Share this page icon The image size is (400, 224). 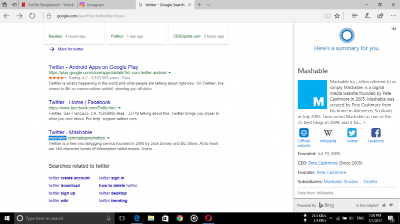pyautogui.click(x=380, y=16)
